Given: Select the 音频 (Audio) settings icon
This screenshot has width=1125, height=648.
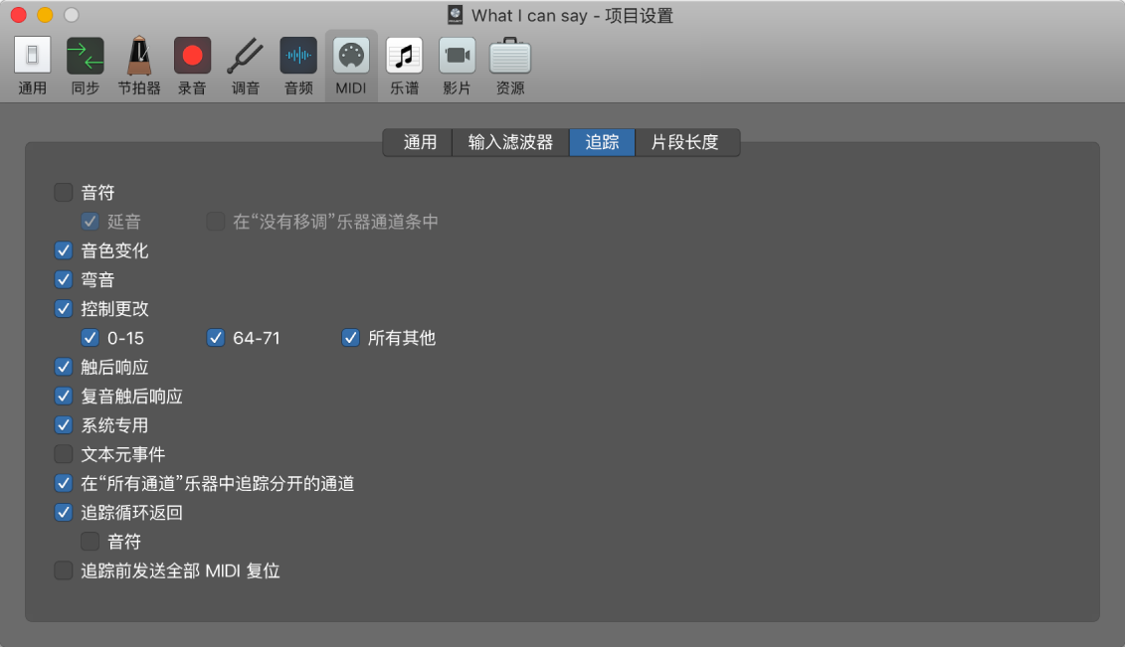Looking at the screenshot, I should (x=297, y=64).
